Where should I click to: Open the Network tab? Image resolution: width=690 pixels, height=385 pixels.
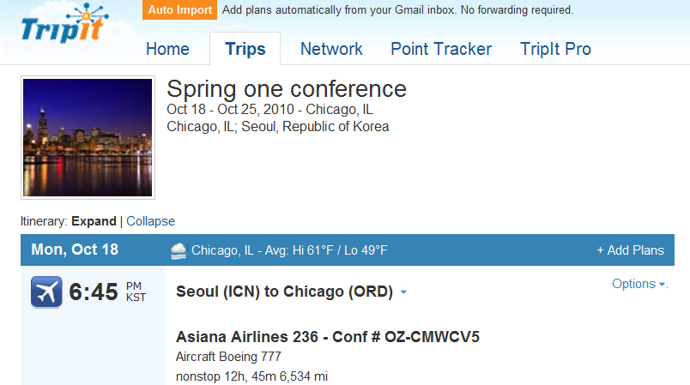331,49
